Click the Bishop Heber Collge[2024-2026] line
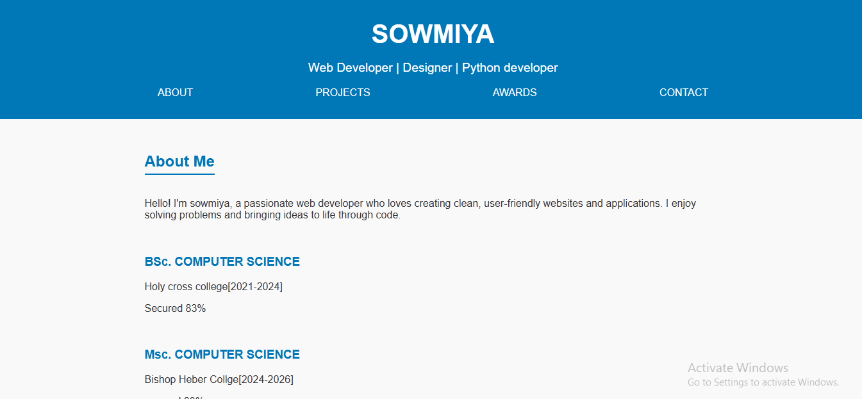862x399 pixels. click(x=219, y=379)
